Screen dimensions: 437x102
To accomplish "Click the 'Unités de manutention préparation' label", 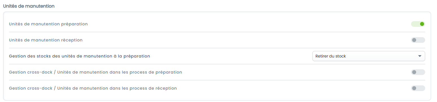I will (x=48, y=24).
